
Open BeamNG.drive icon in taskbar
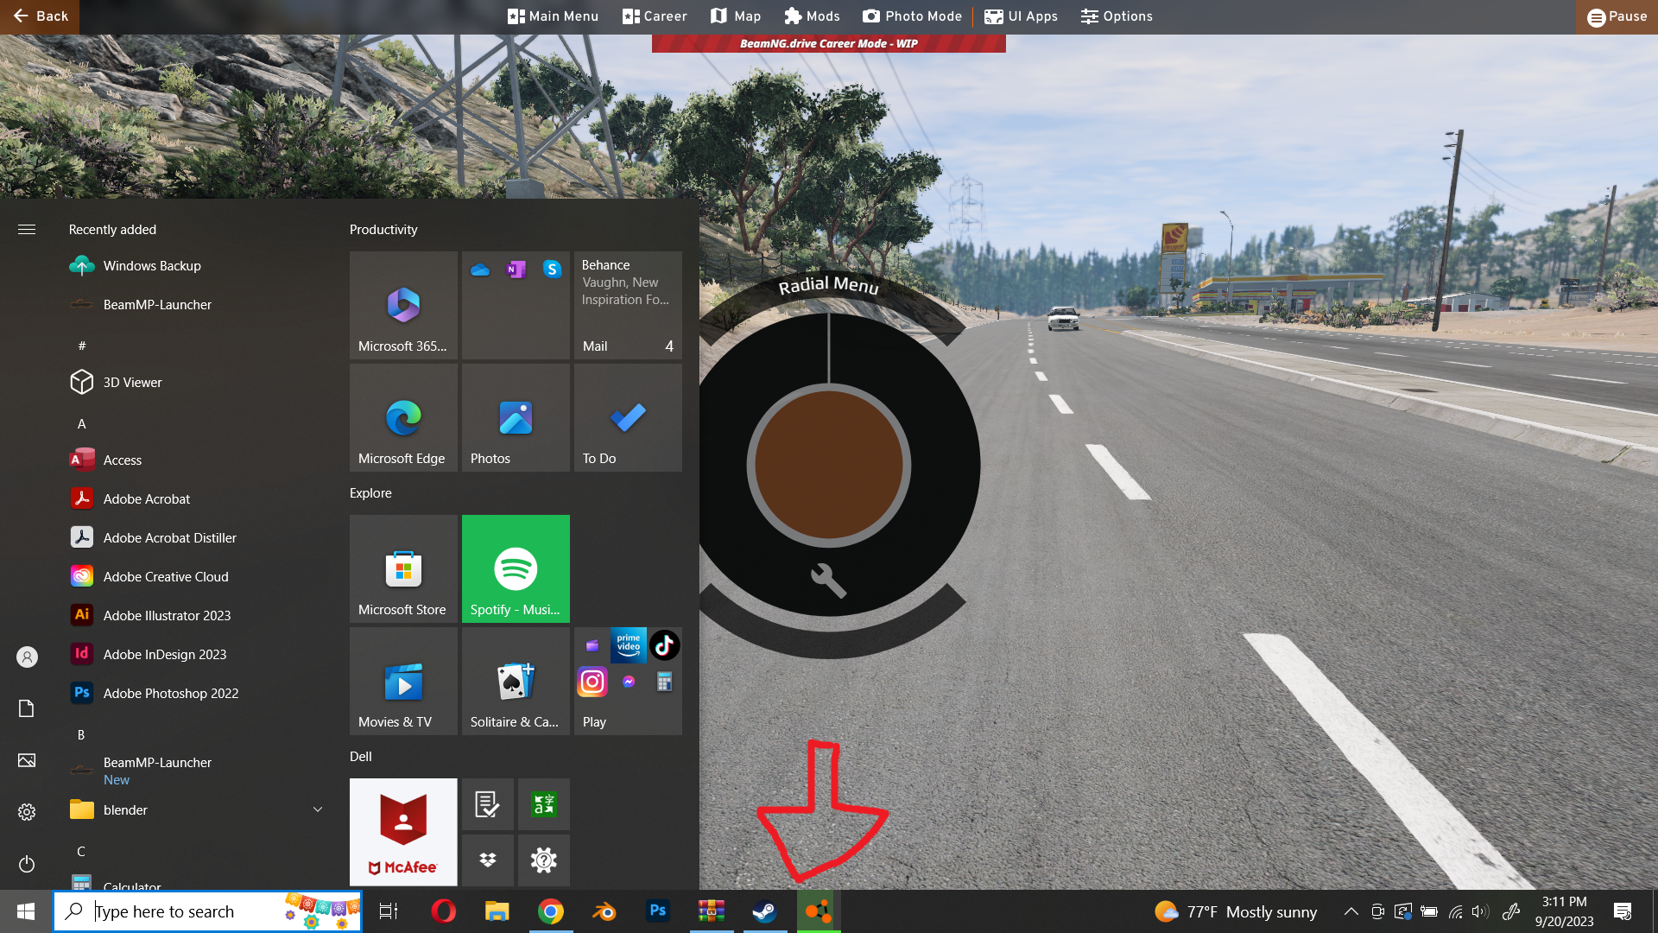tap(818, 911)
